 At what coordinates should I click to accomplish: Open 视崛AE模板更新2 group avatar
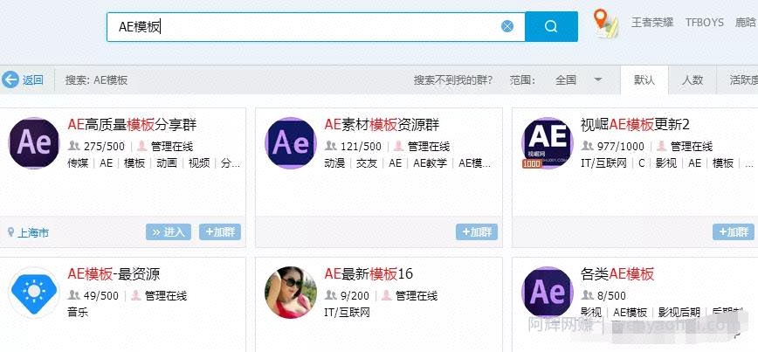point(548,143)
